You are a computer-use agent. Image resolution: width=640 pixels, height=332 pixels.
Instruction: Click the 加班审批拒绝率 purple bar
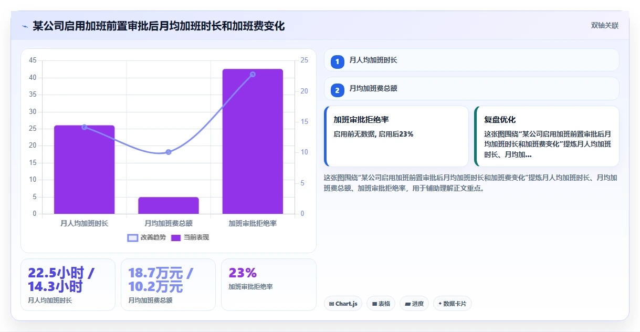253,141
